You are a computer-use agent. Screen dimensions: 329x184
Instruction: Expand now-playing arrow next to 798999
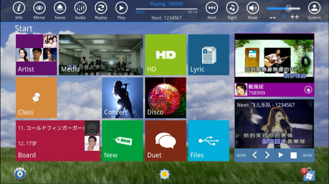coord(308,90)
